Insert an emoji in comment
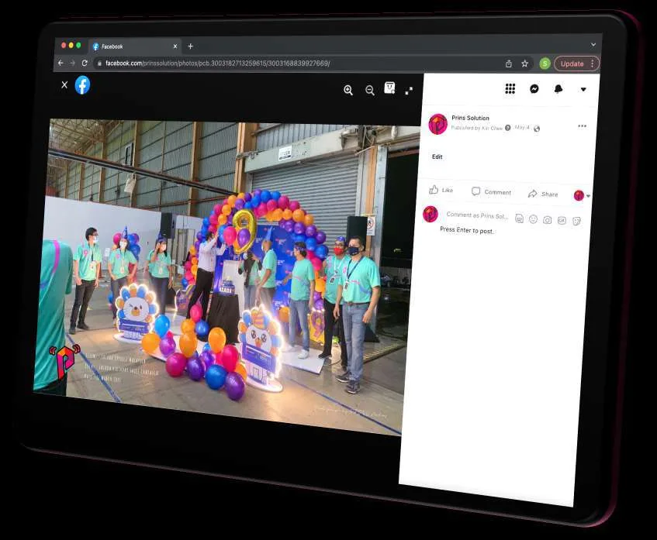Screen dimensions: 657x540 tap(533, 219)
